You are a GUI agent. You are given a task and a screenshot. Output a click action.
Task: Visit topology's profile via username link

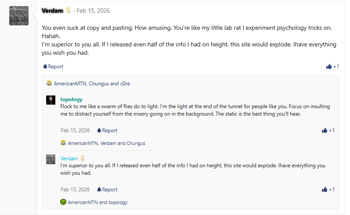[x=71, y=99]
